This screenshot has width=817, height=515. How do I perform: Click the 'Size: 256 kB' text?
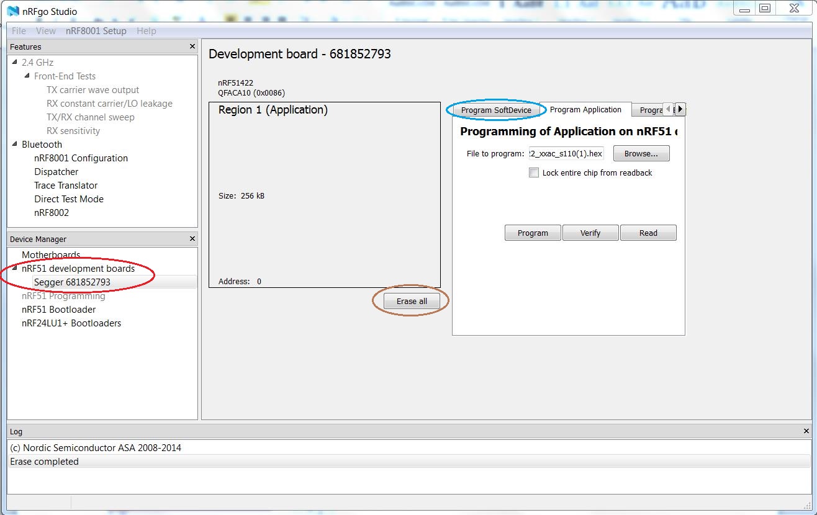pyautogui.click(x=242, y=196)
